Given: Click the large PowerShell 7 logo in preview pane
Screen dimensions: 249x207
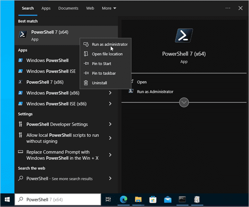Looking at the screenshot, I should [184, 35].
